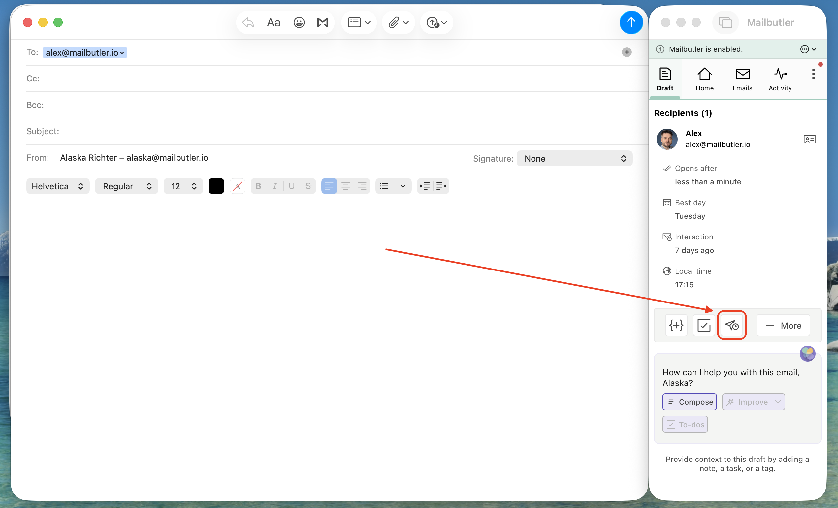Click the Opens after checkmark icon

click(x=666, y=168)
